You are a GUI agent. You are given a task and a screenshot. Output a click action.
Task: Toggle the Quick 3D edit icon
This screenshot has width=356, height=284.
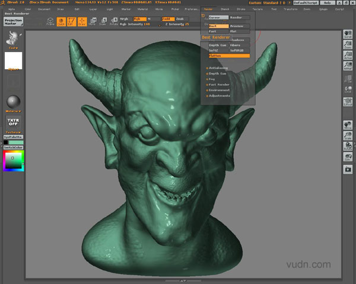[61, 21]
